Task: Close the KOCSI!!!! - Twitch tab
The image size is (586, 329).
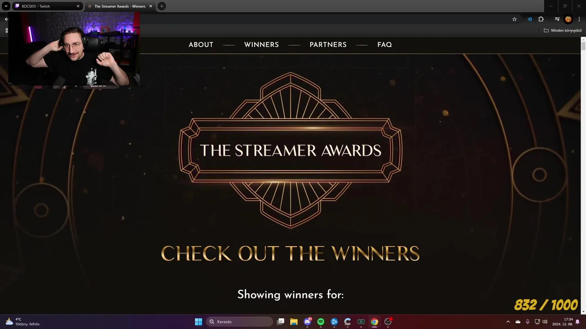Action: [78, 6]
